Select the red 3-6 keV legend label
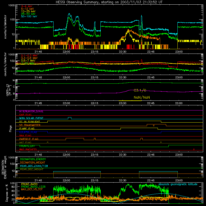The height and width of the screenshot is (206, 206). pyautogui.click(x=27, y=6)
